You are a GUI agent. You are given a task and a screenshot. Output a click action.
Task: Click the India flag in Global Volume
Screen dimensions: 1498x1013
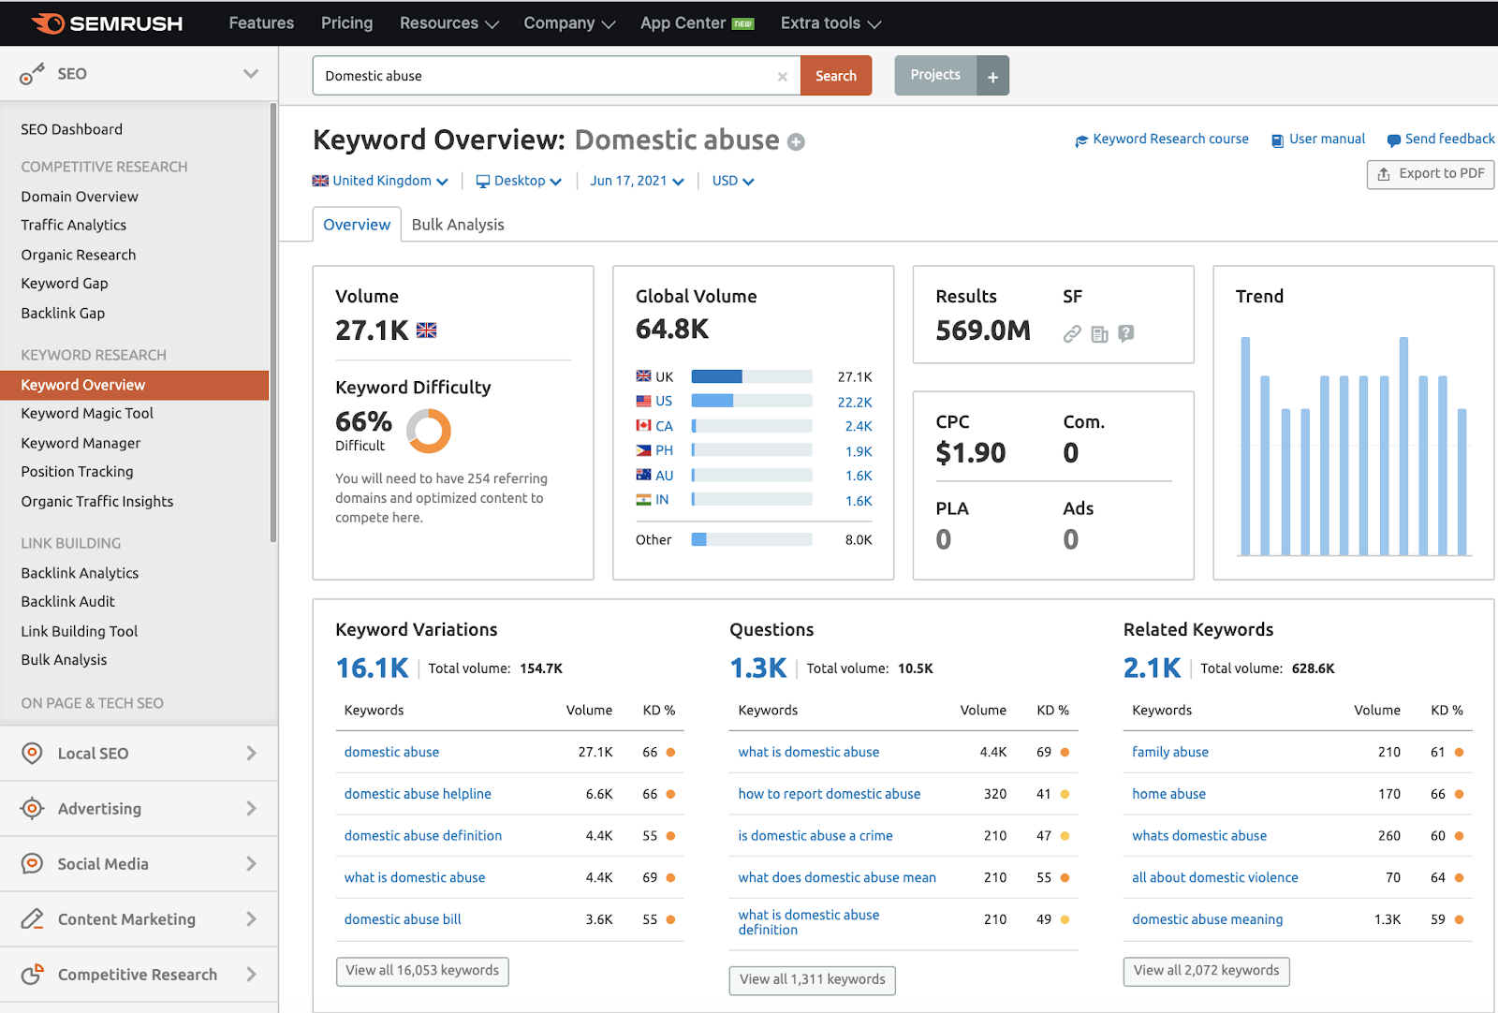[x=643, y=501]
